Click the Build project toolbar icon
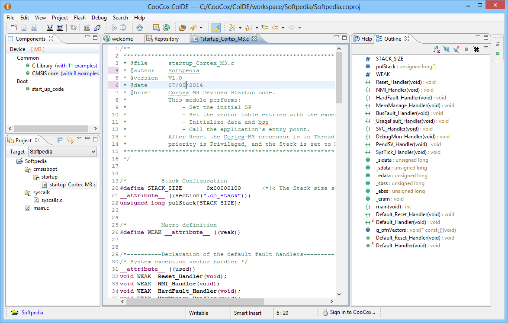Screen dimensions: 508x323 (x=50, y=28)
